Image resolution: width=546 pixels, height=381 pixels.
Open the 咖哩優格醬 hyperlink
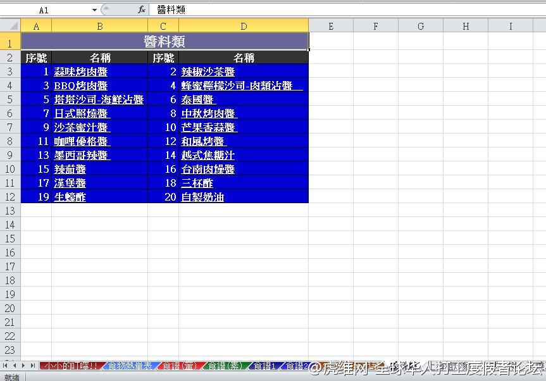81,141
